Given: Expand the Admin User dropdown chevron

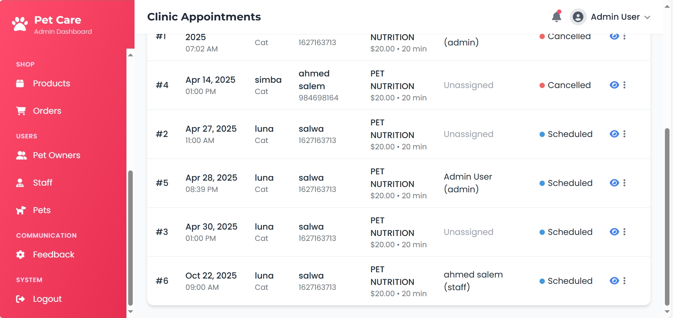Looking at the screenshot, I should coord(647,17).
